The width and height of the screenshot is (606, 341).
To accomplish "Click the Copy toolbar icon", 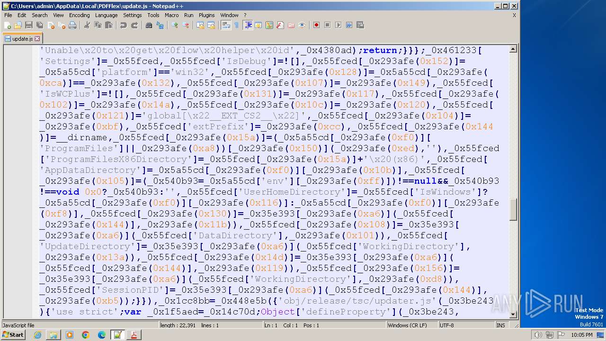I will click(x=98, y=25).
